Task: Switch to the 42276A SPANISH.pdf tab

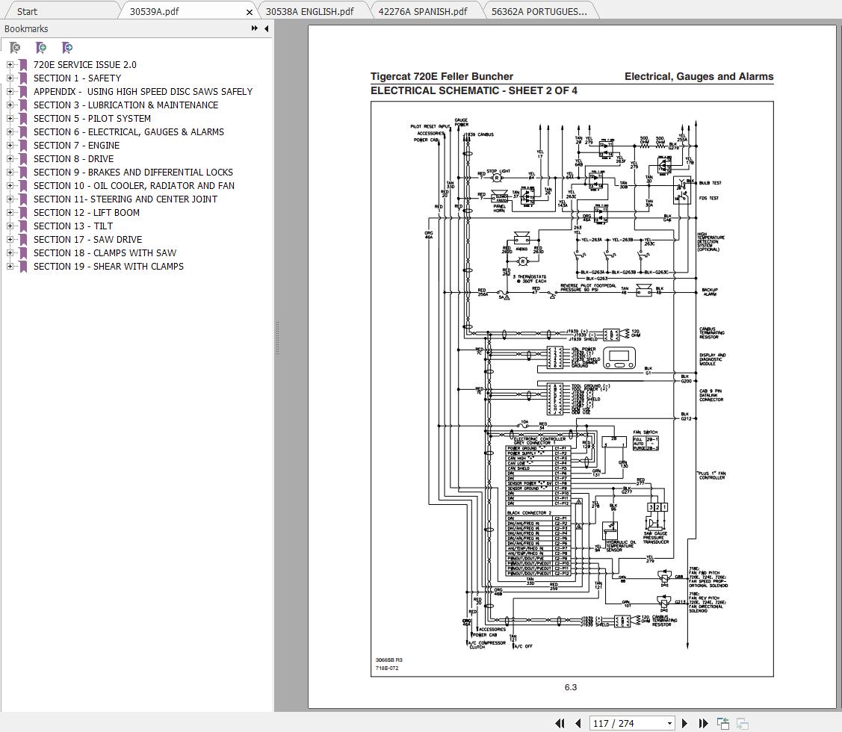Action: [423, 10]
